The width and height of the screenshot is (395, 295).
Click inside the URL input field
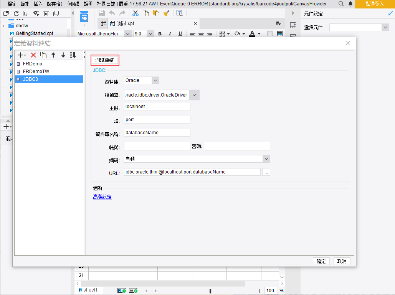pyautogui.click(x=192, y=172)
